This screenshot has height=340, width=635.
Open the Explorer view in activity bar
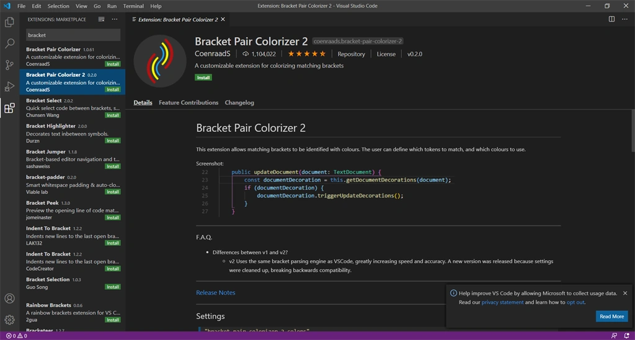point(9,22)
